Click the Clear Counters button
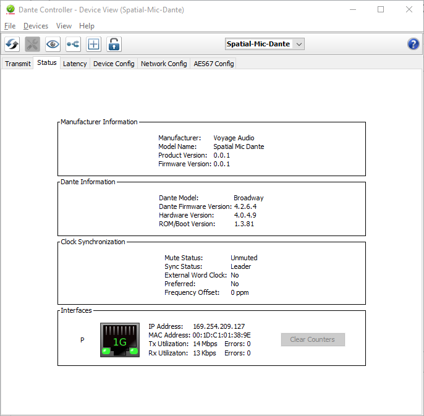 click(313, 339)
